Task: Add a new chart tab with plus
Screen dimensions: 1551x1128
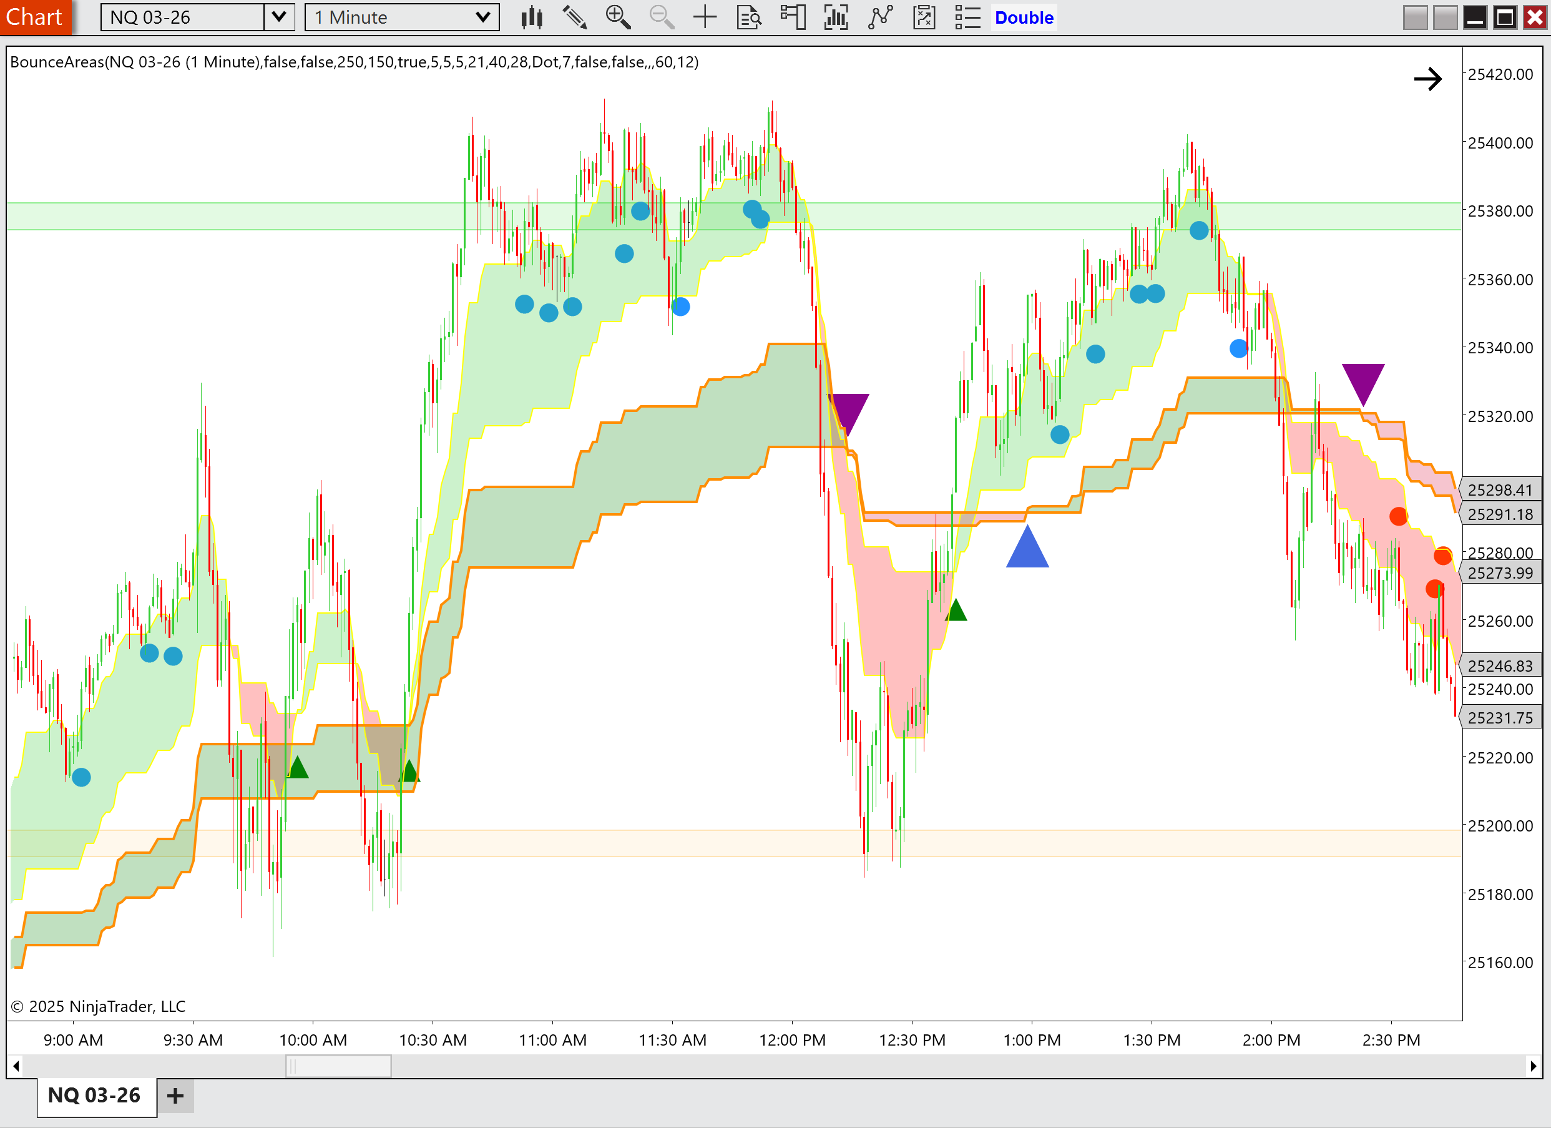Action: pos(175,1096)
